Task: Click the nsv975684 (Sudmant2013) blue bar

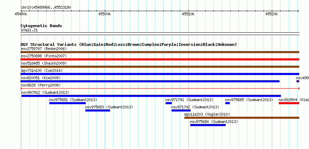Action: (x=208, y=125)
